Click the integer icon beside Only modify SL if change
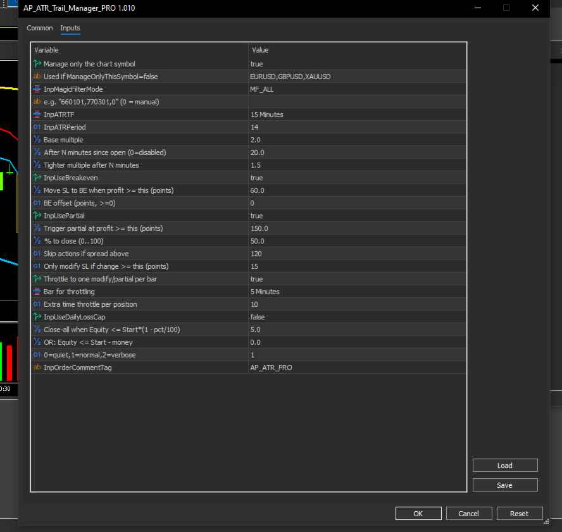 37,266
